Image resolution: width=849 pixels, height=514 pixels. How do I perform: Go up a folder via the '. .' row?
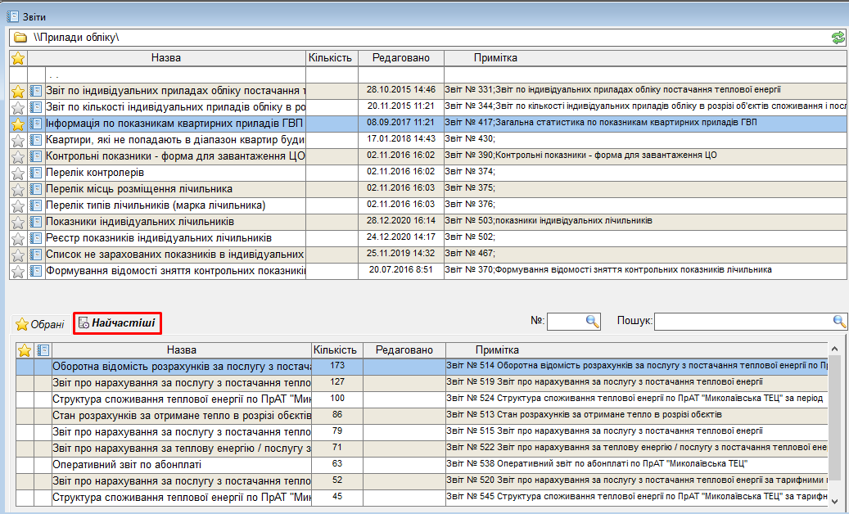click(54, 74)
